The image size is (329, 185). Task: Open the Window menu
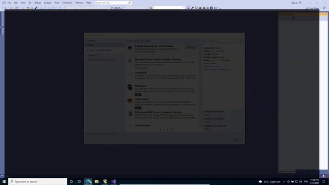[x=79, y=3]
